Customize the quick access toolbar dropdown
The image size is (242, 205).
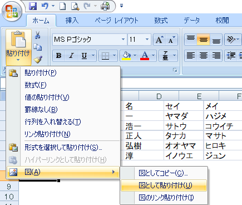pos(121,6)
